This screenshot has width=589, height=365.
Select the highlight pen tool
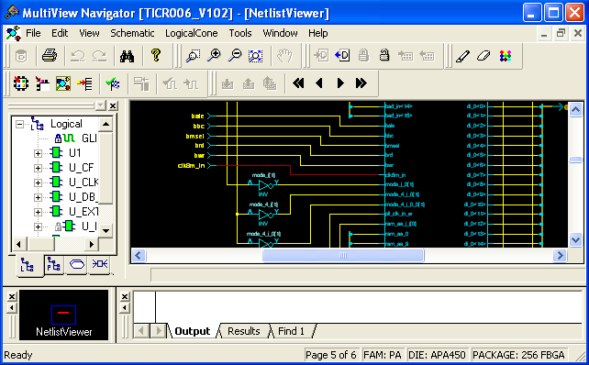(x=462, y=56)
